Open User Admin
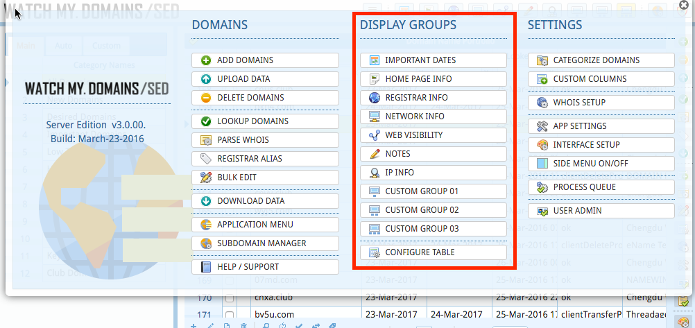The height and width of the screenshot is (328, 695). tap(601, 211)
